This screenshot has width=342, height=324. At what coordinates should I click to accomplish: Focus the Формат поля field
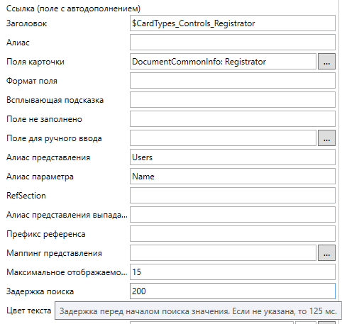(233, 81)
